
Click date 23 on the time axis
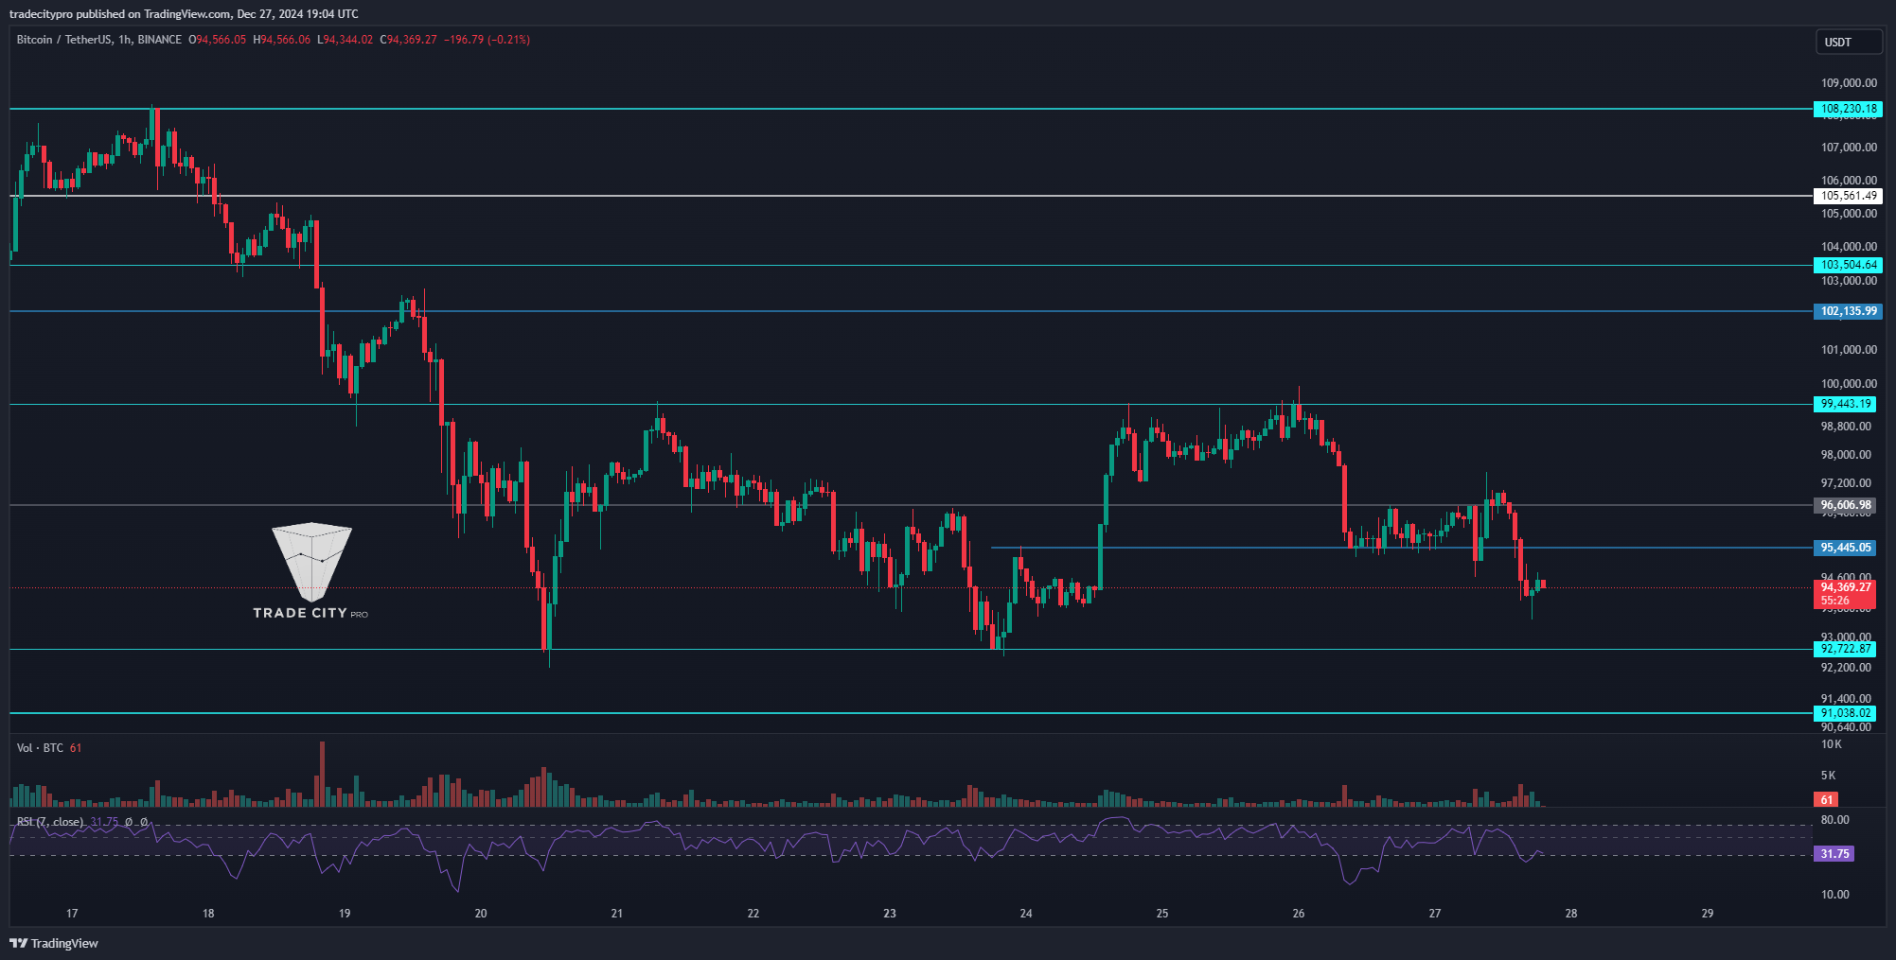890,914
